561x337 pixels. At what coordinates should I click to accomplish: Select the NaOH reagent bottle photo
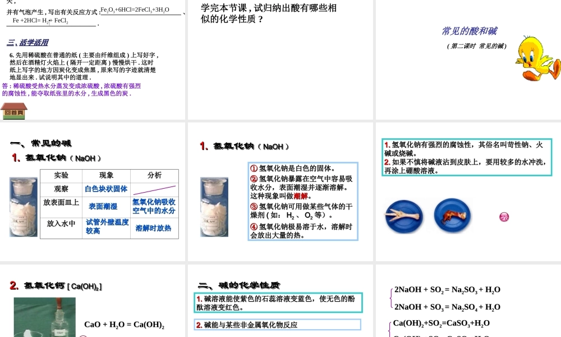pos(23,205)
